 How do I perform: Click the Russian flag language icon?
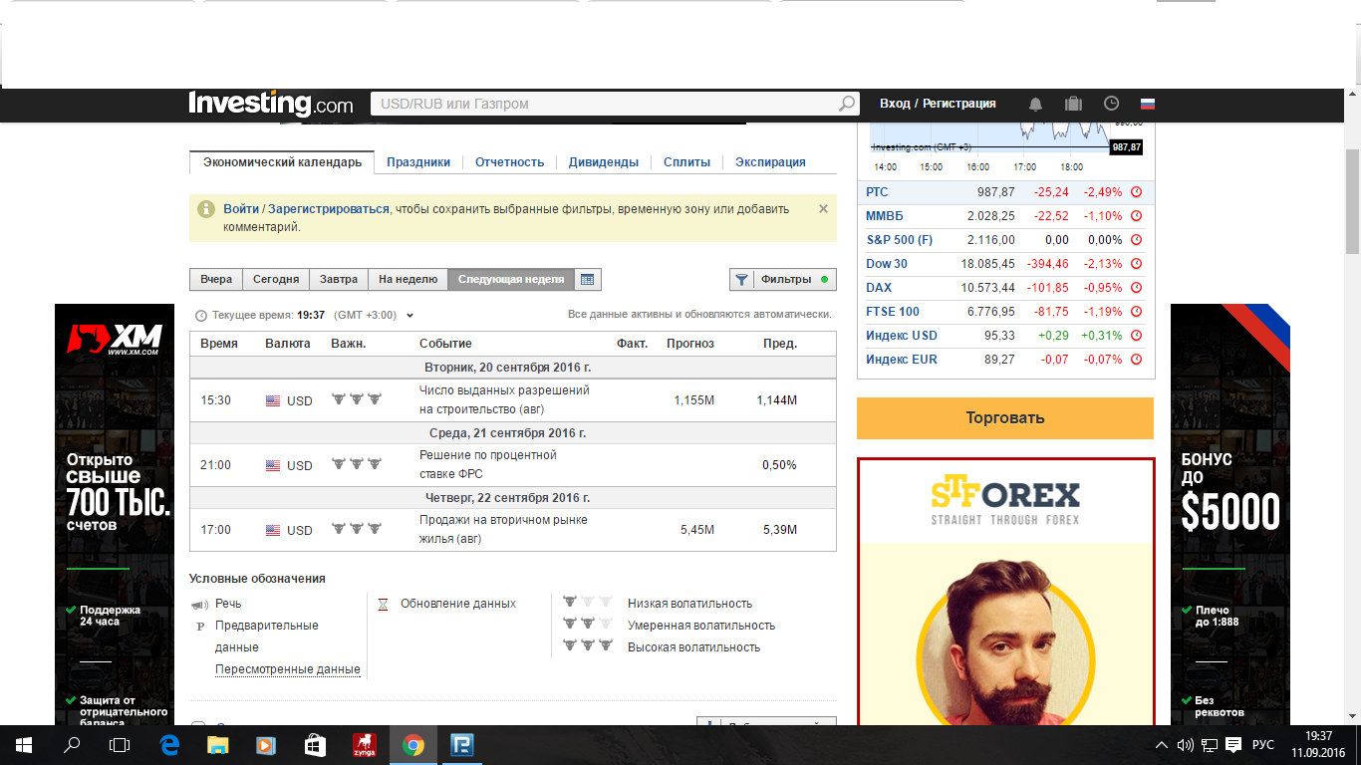(x=1148, y=104)
